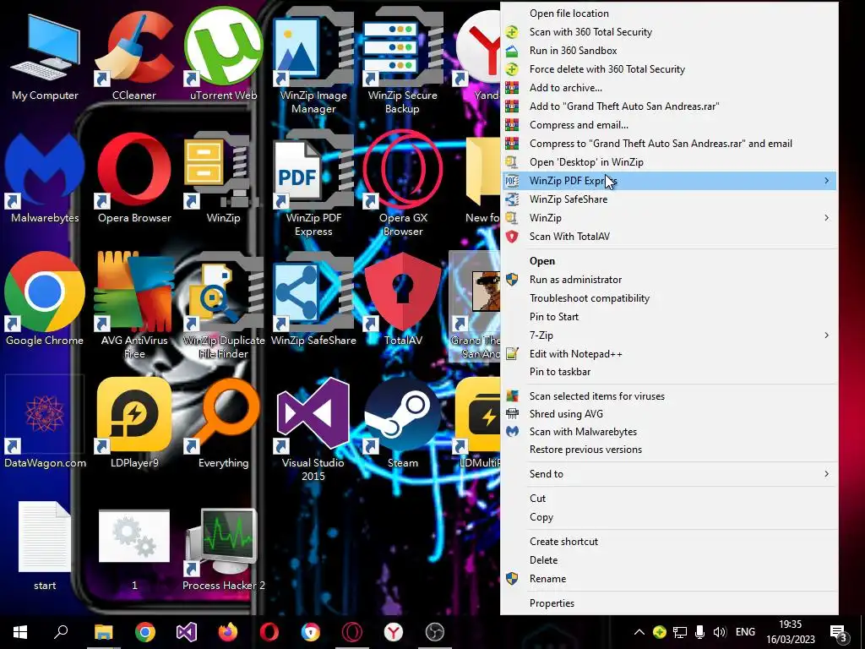Select the LDPlayer9 desktop shortcut
865x649 pixels.
(134, 423)
